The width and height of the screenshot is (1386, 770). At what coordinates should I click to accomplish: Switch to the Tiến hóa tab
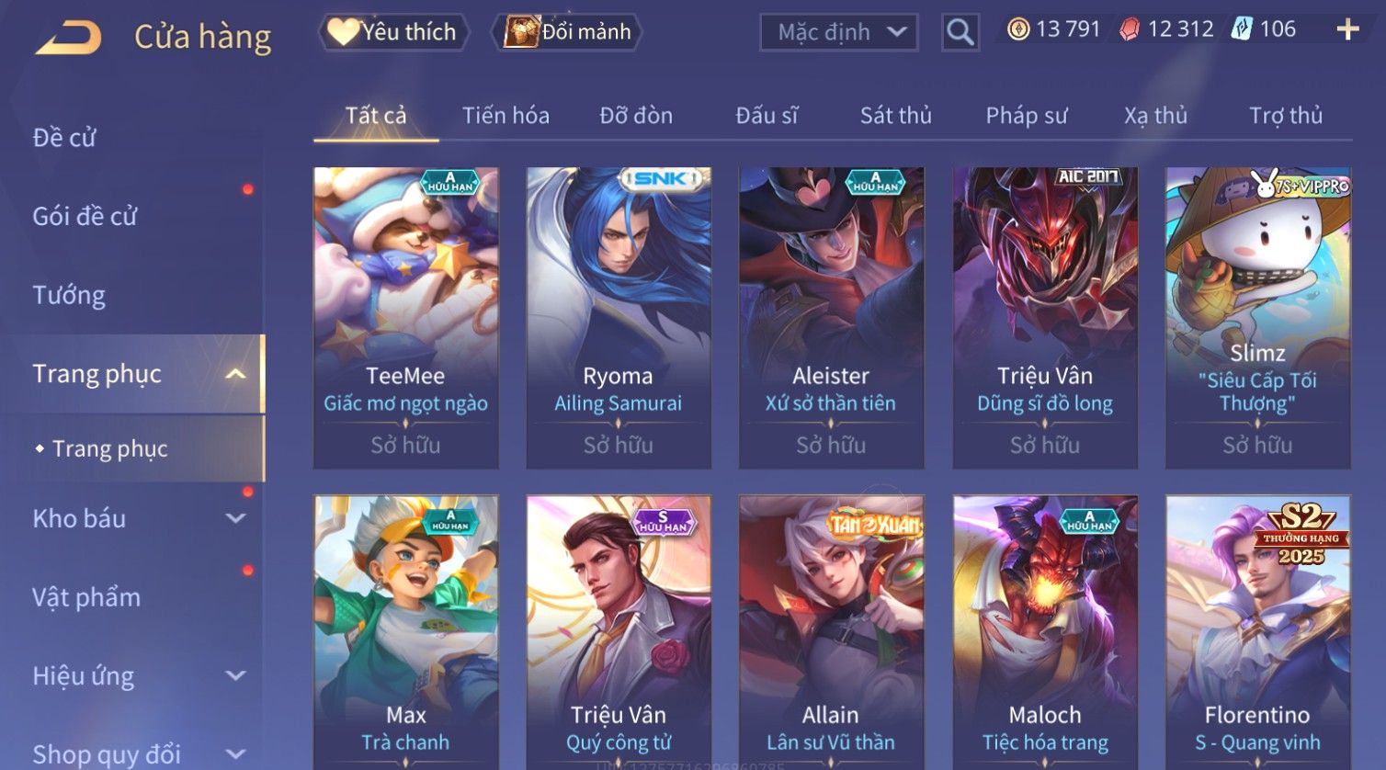(506, 116)
